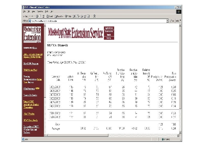This screenshot has width=199, height=149.
Task: Expand the Links toolbar chevron
Action: 180,20
